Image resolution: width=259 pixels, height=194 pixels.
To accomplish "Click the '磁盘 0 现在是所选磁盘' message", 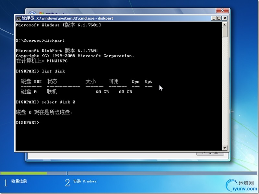I will [44, 112].
